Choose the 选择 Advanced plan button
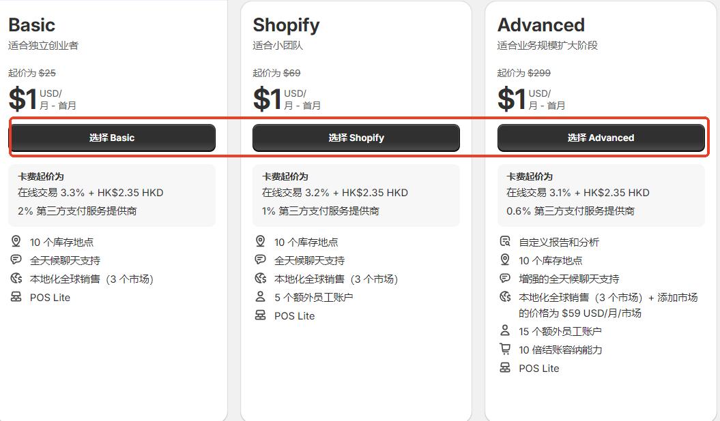Viewport: 720px width, 421px height. (601, 137)
